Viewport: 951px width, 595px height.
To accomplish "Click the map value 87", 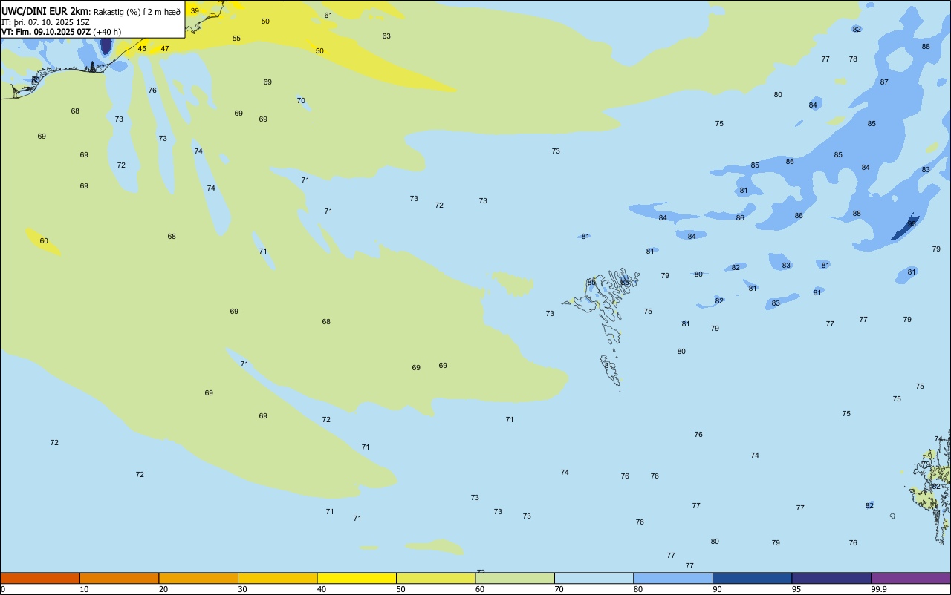I will point(884,82).
